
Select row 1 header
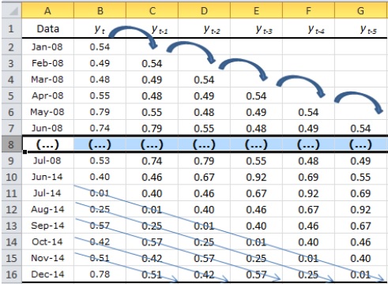(12, 28)
